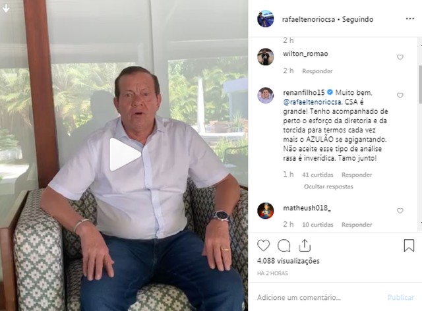Like wilton_romao's comment
The height and width of the screenshot is (311, 422).
coord(400,57)
